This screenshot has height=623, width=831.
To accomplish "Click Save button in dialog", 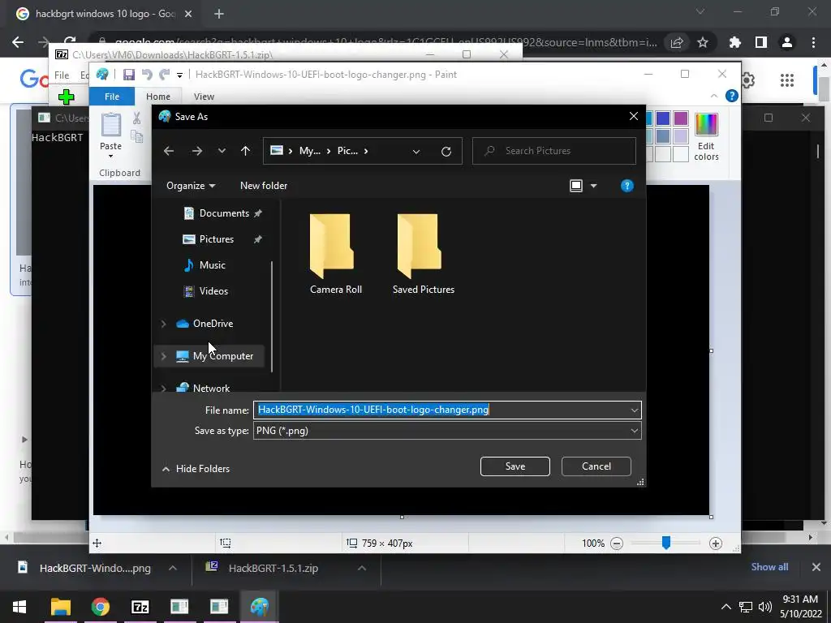I will click(515, 466).
